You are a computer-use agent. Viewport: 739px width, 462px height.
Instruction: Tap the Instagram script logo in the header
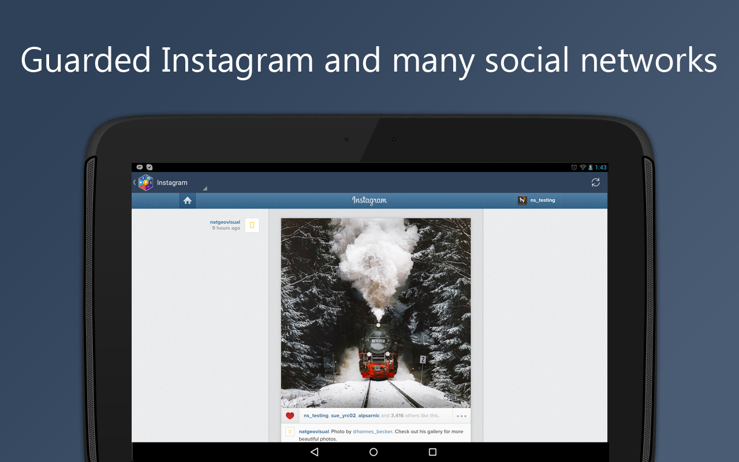pyautogui.click(x=369, y=200)
